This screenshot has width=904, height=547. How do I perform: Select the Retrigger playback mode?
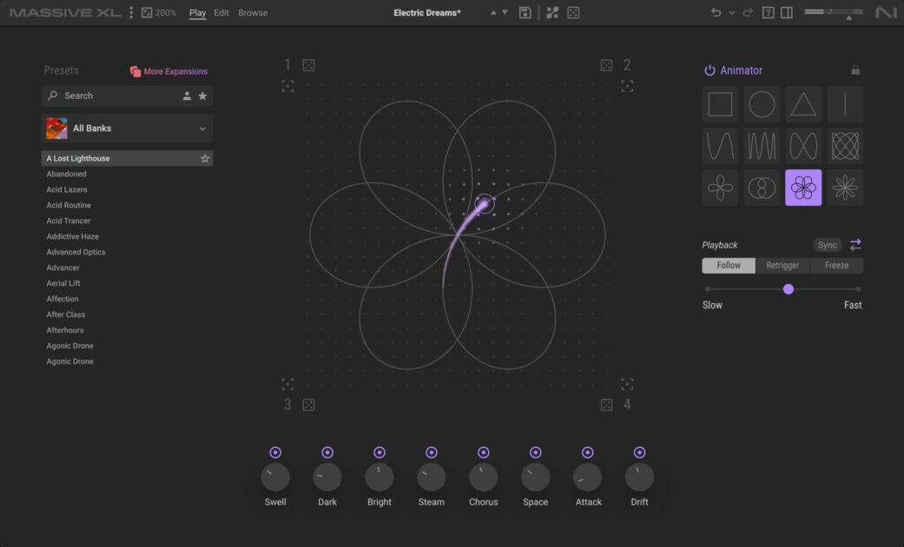tap(782, 266)
